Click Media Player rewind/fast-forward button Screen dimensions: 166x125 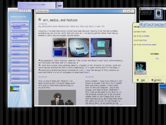160,25
